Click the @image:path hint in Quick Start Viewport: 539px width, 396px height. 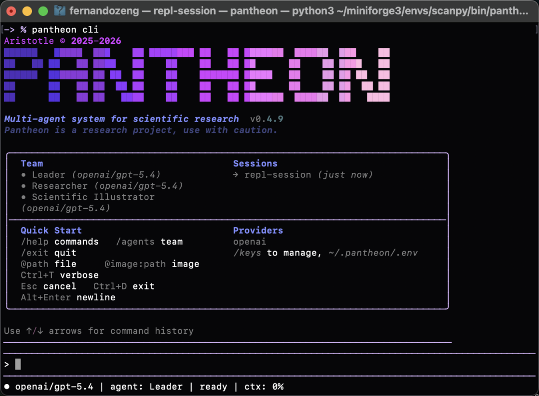pos(135,264)
